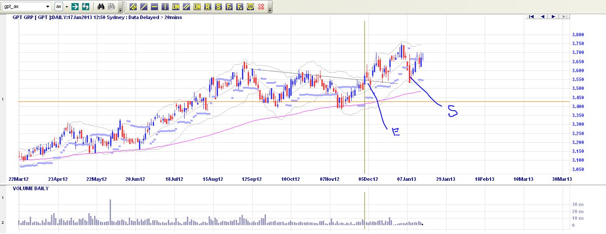Click the green refresh/swap arrows icon
Image resolution: width=606 pixels, height=234 pixels.
point(86,7)
